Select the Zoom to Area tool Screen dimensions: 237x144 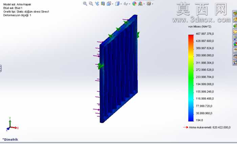click(91, 4)
